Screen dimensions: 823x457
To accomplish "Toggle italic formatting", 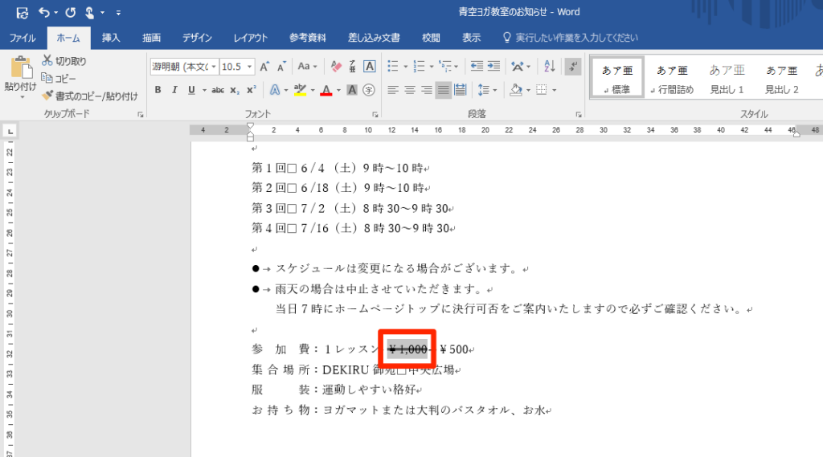I will click(x=174, y=90).
